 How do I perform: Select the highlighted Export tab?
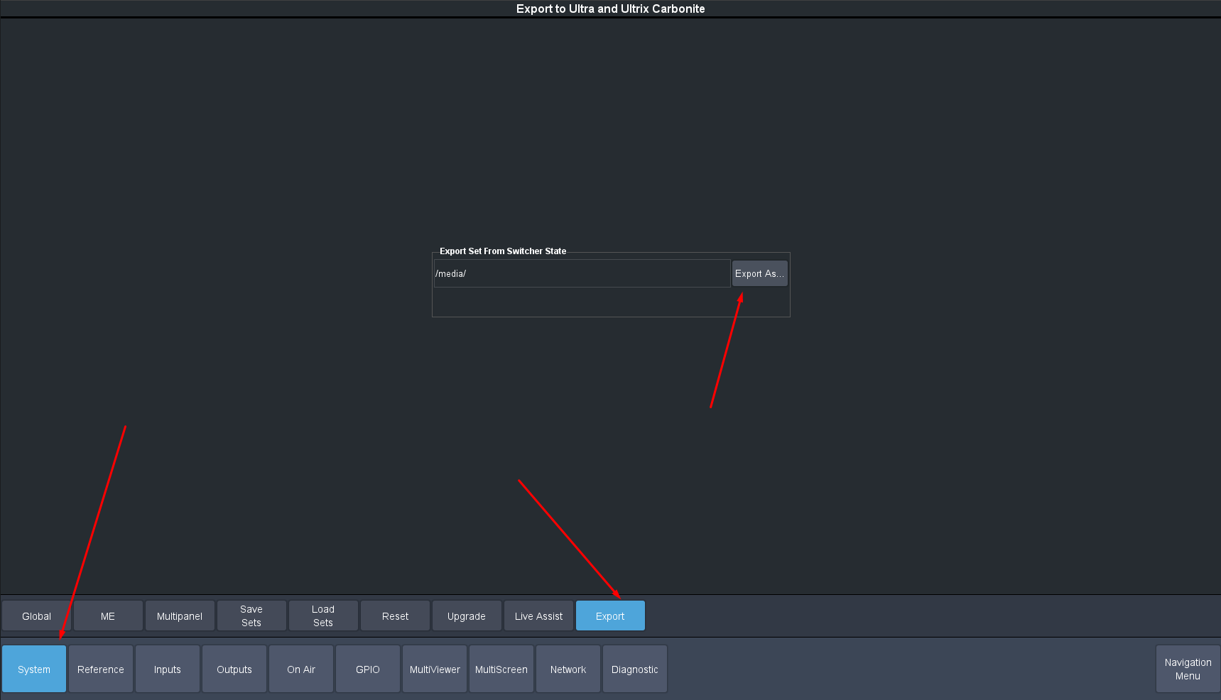tap(610, 616)
